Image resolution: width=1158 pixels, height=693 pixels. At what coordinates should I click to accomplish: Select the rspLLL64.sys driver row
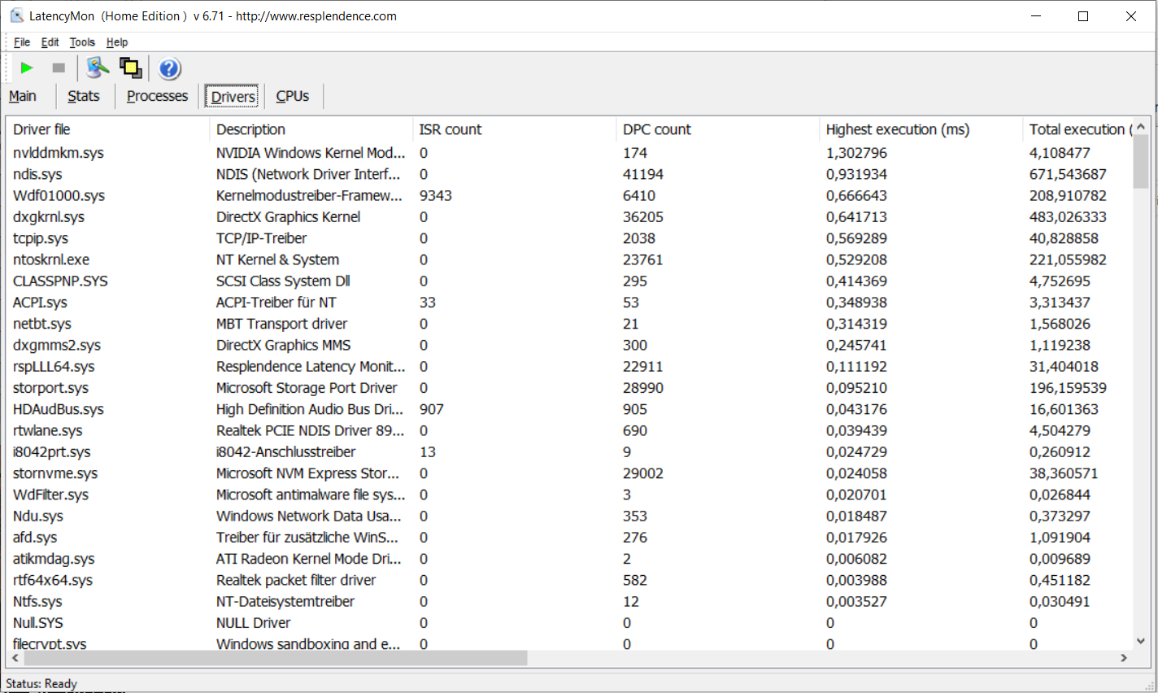[569, 367]
